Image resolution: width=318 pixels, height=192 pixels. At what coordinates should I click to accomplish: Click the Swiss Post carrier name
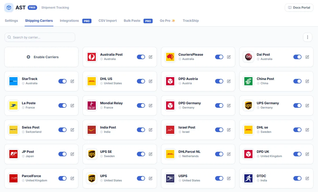pyautogui.click(x=31, y=127)
